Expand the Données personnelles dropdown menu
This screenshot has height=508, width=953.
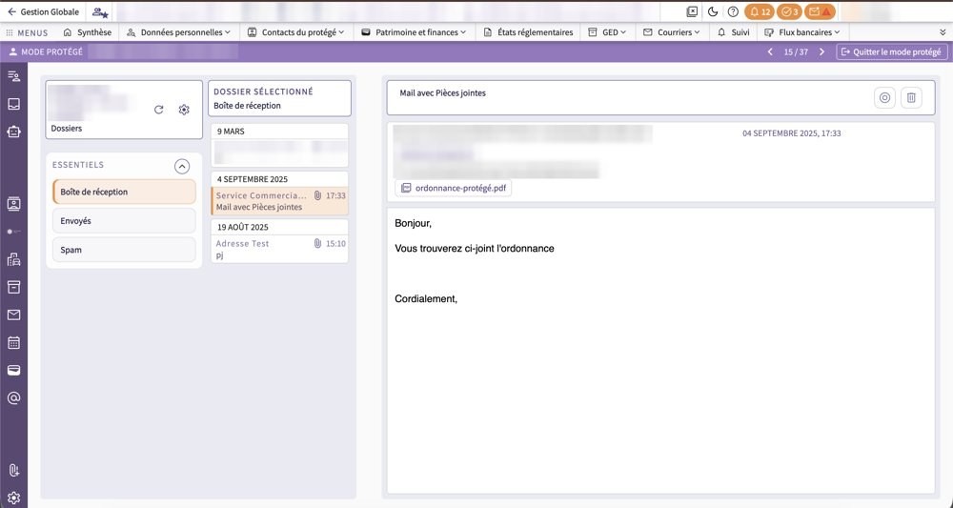pyautogui.click(x=179, y=32)
